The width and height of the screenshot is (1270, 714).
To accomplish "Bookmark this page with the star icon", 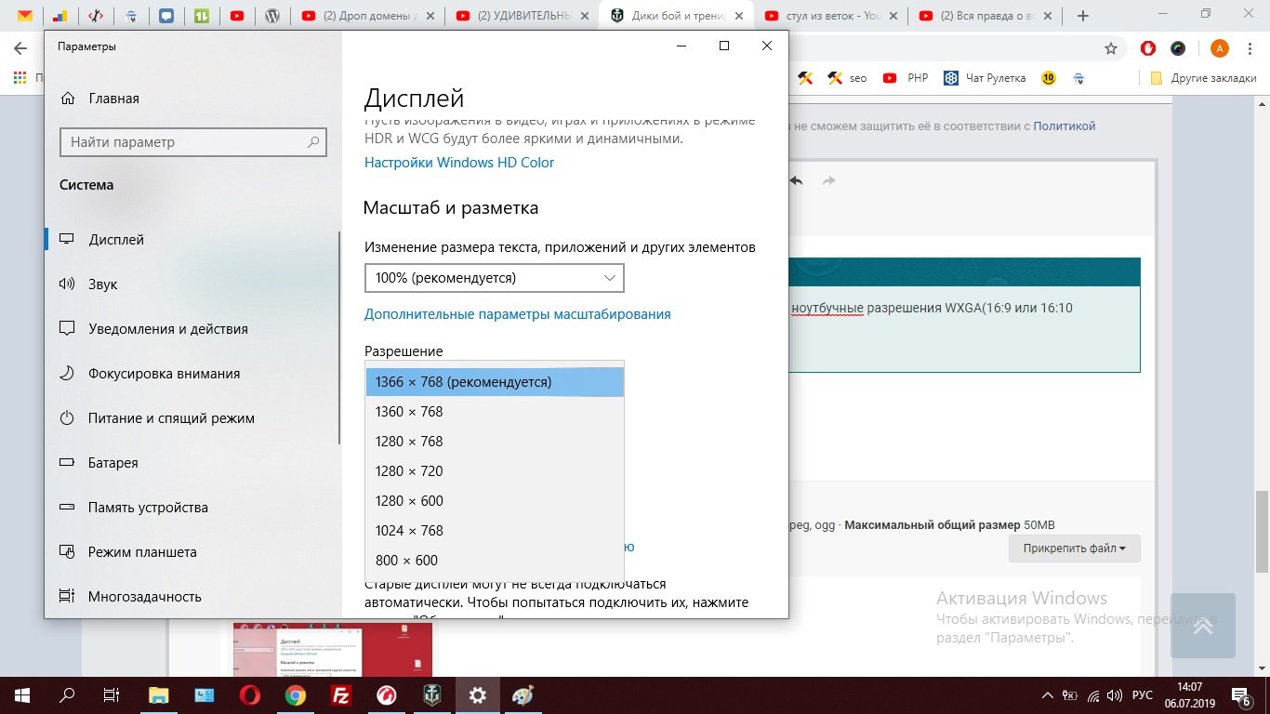I will tap(1110, 48).
